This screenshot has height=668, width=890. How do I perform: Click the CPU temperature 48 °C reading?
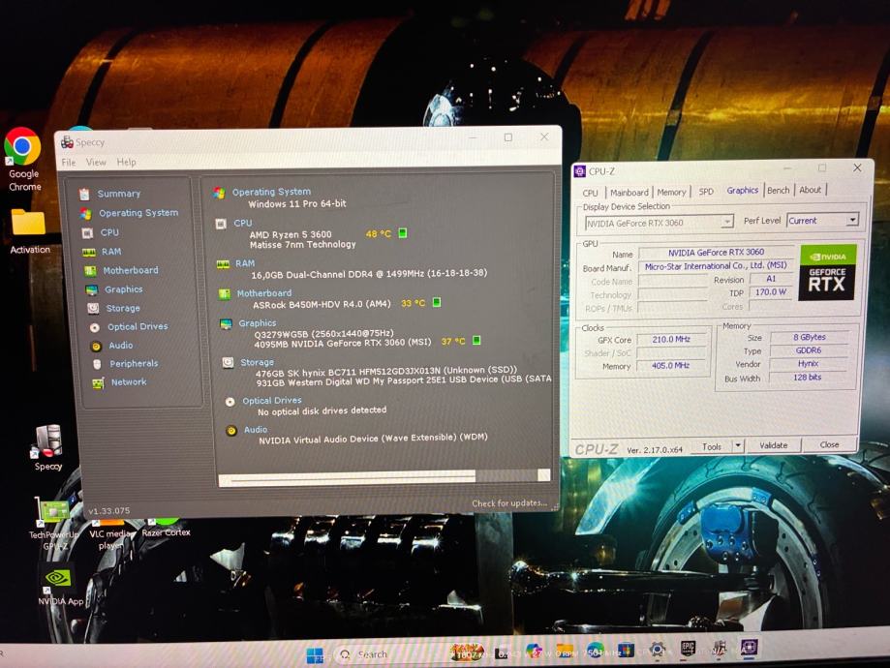point(378,234)
